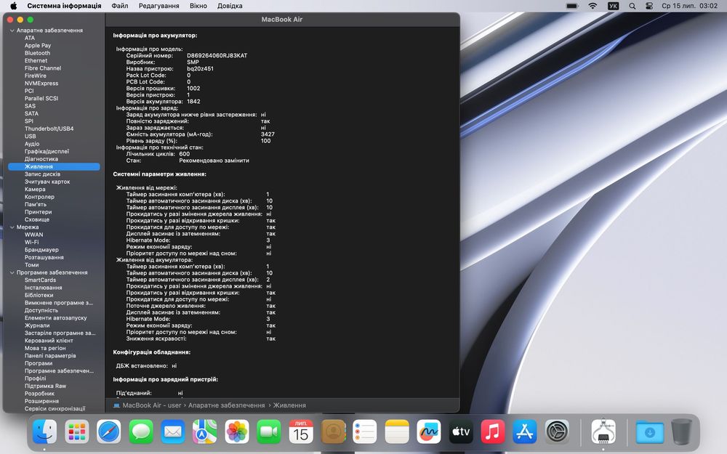Select Програми in sidebar
The height and width of the screenshot is (454, 727).
tap(39, 363)
